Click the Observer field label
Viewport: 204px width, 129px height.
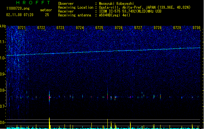click(66, 4)
